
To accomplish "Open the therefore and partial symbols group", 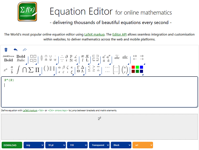I will tap(69, 58).
